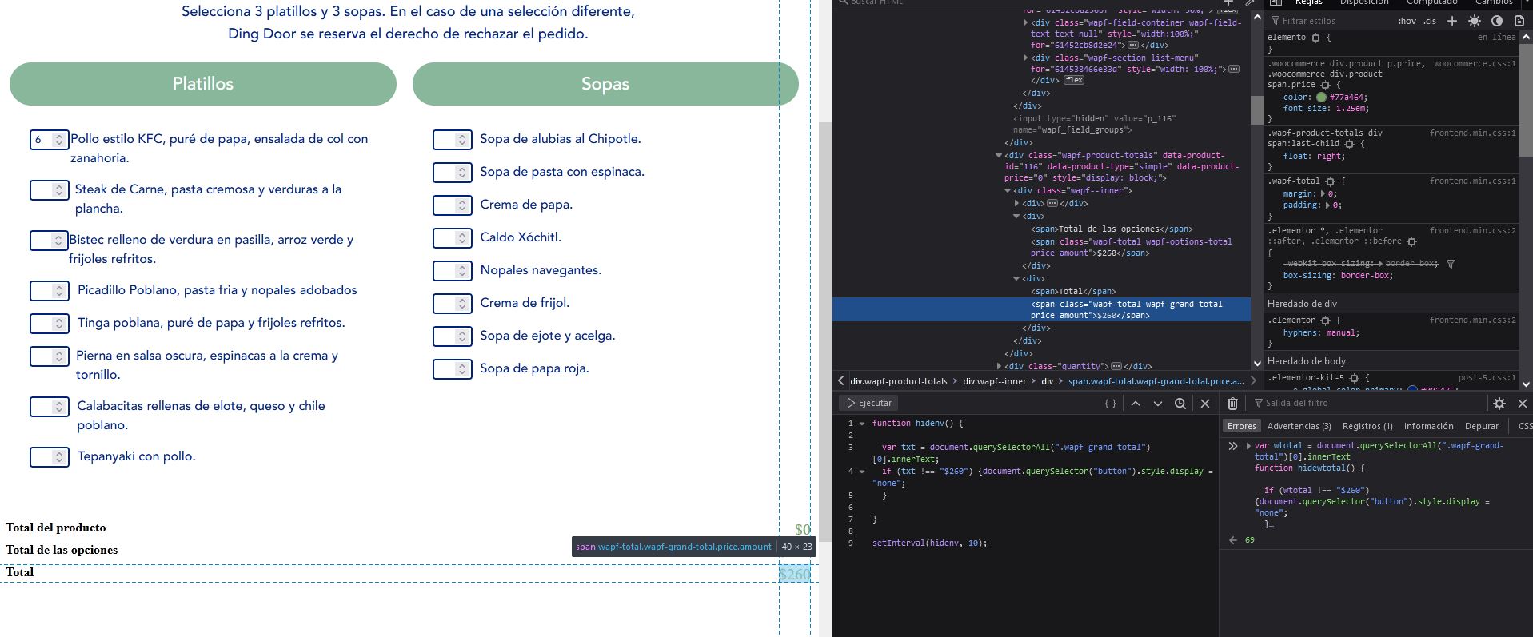1533x637 pixels.
Task: Open the #77a464 color swatch picker
Action: (x=1321, y=98)
